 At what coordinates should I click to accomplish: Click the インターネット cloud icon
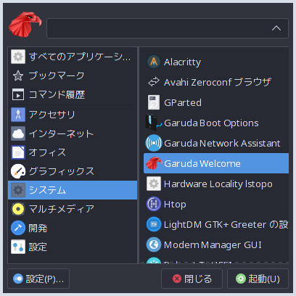[18, 133]
